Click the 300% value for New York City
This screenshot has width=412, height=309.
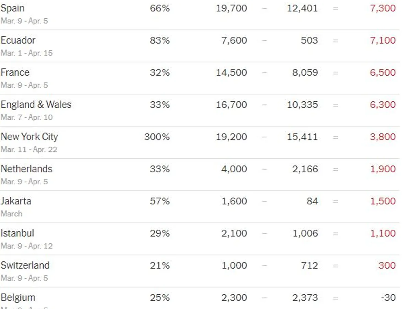[x=157, y=137]
